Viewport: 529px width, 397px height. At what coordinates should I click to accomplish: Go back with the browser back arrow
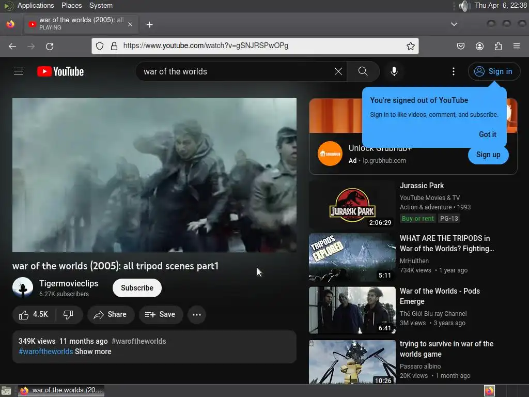[x=12, y=46]
